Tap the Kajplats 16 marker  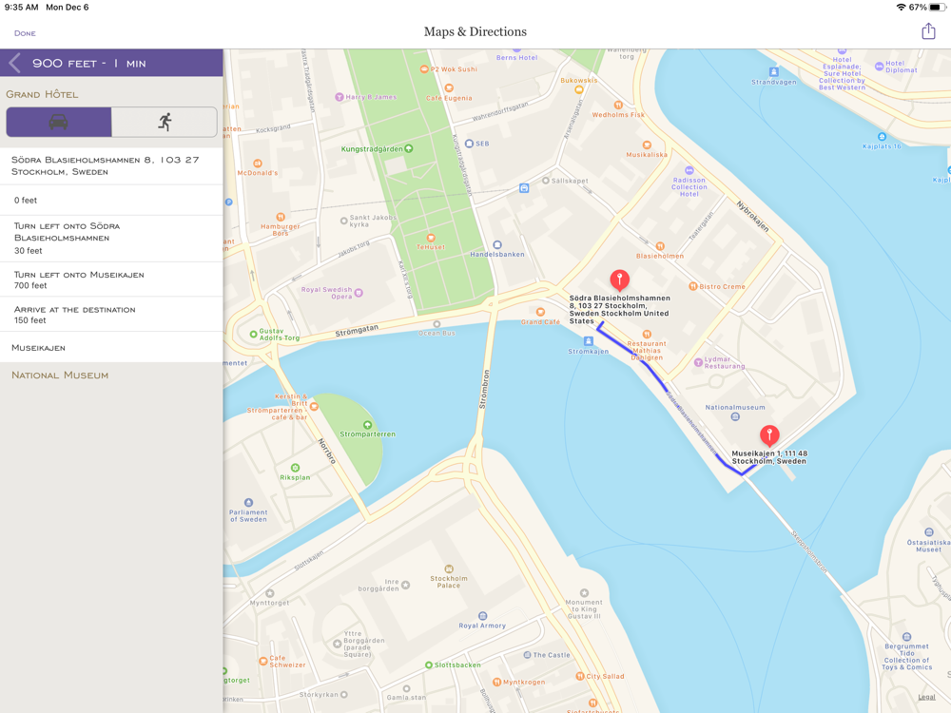coord(882,137)
